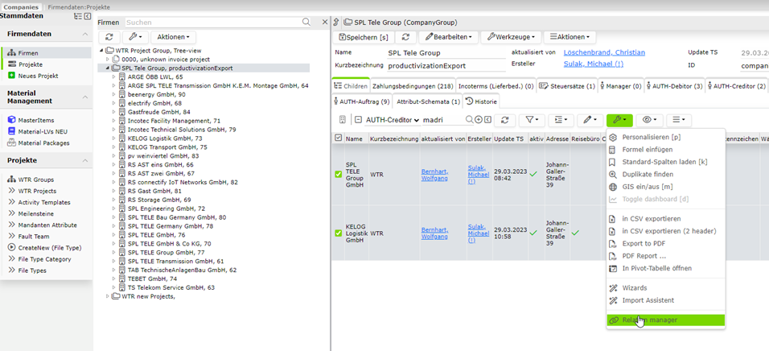Click the magnifier icon next to madri

tap(469, 120)
